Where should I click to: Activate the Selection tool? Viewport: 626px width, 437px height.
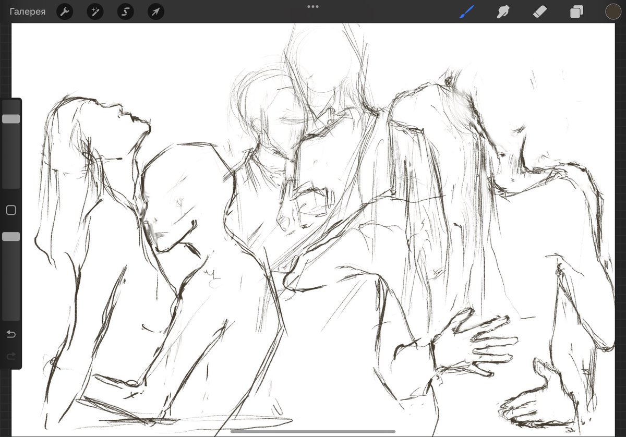tap(125, 11)
